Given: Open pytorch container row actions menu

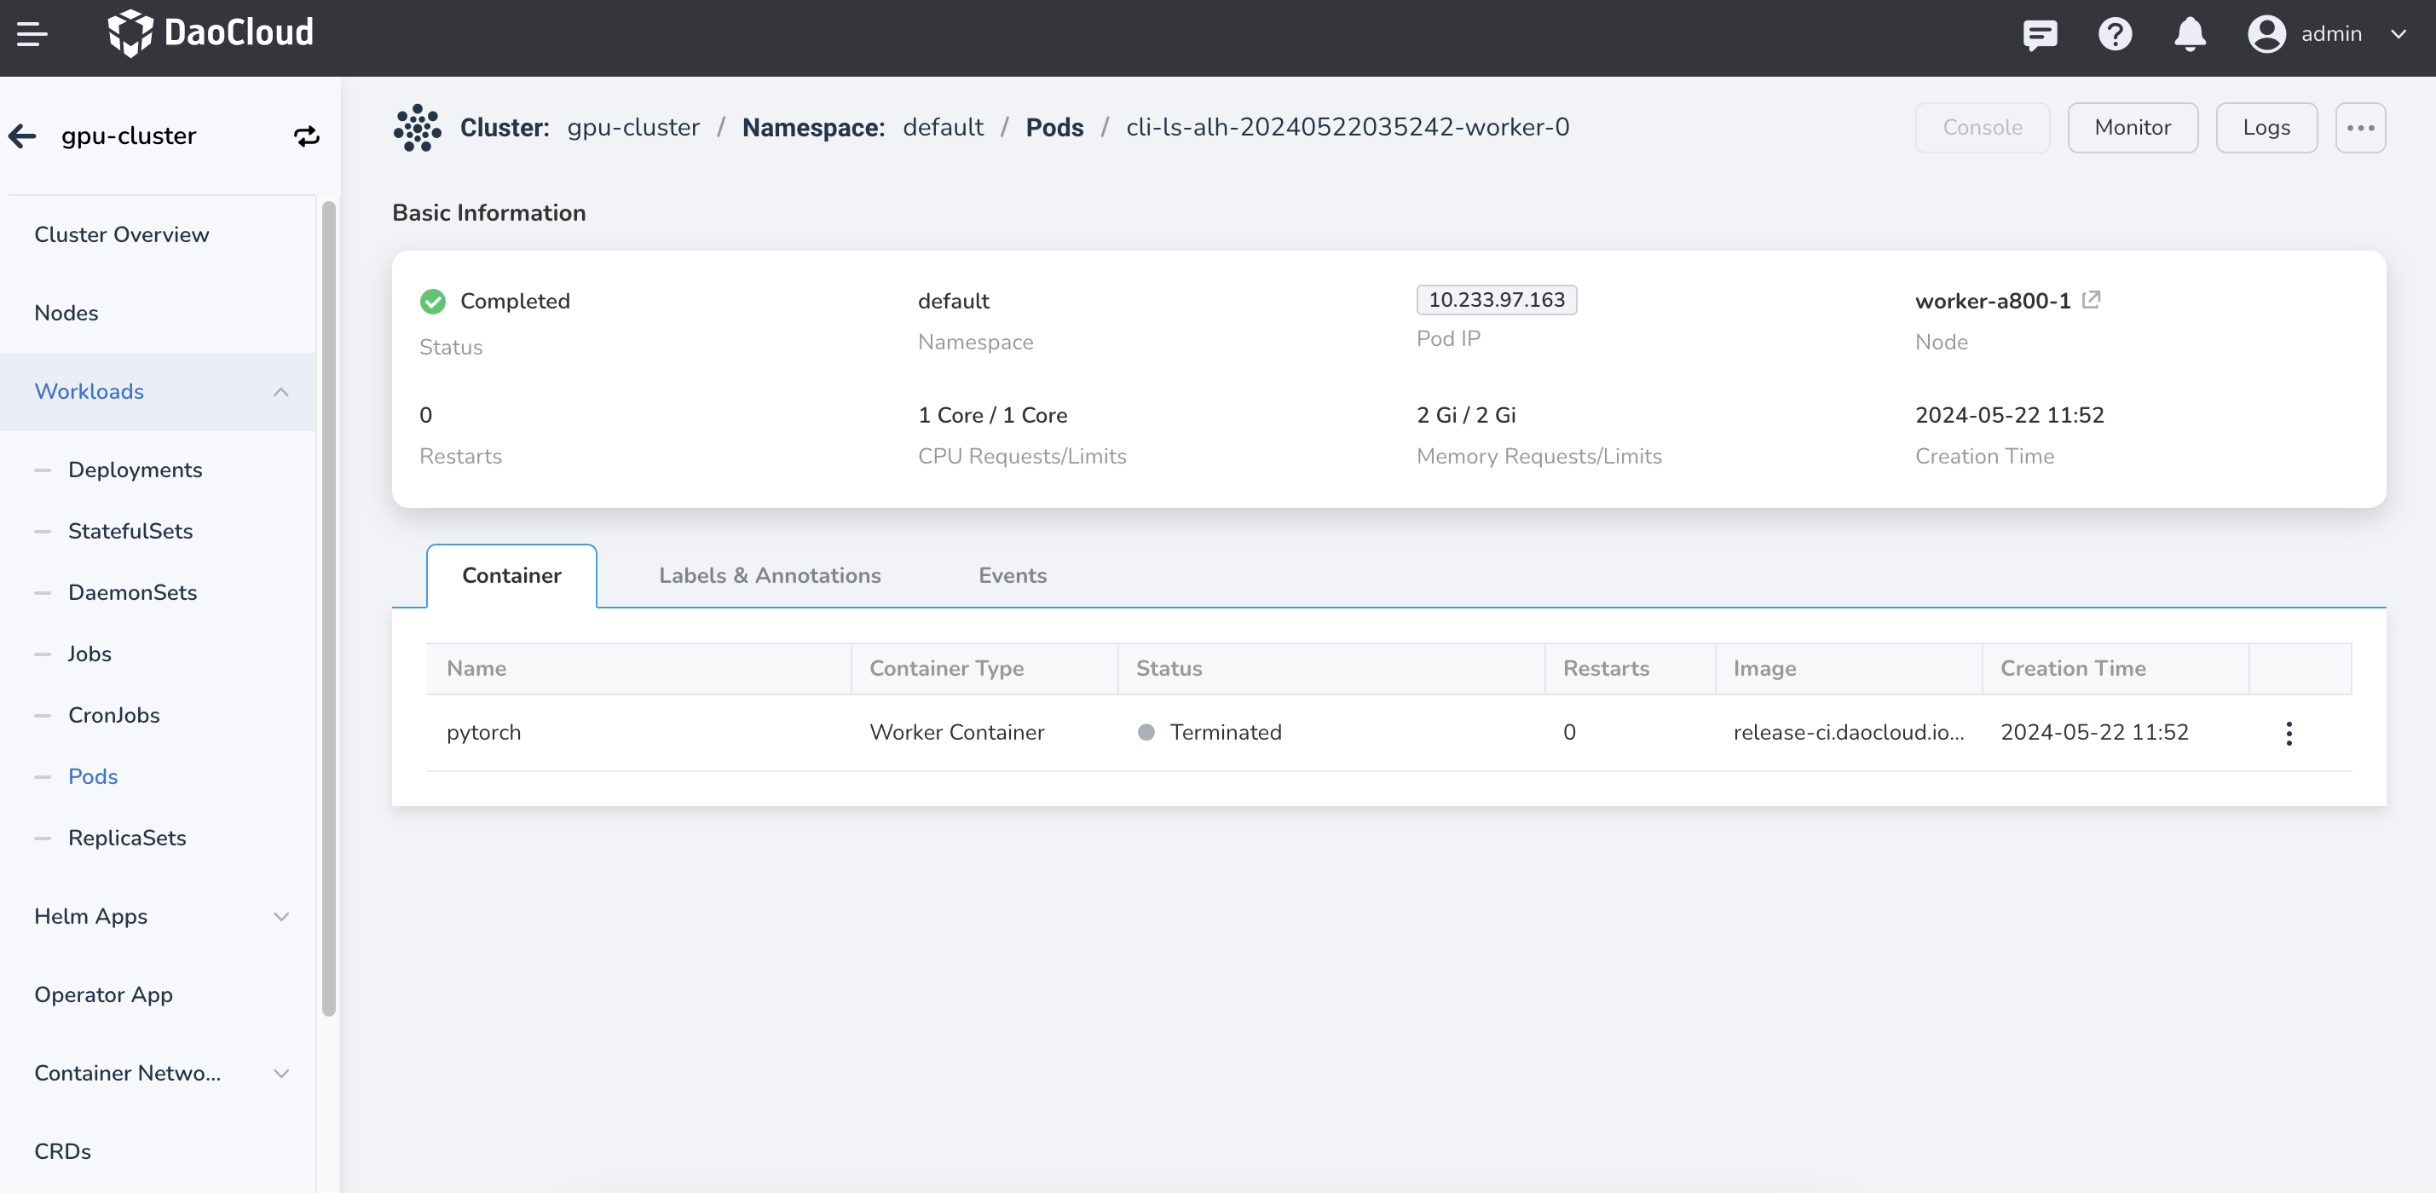Looking at the screenshot, I should tap(2289, 733).
